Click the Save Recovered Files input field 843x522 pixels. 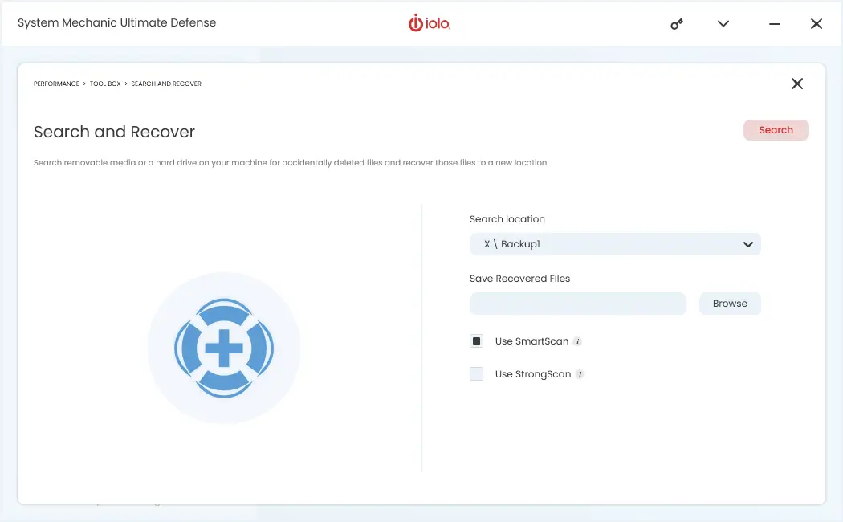coord(577,303)
